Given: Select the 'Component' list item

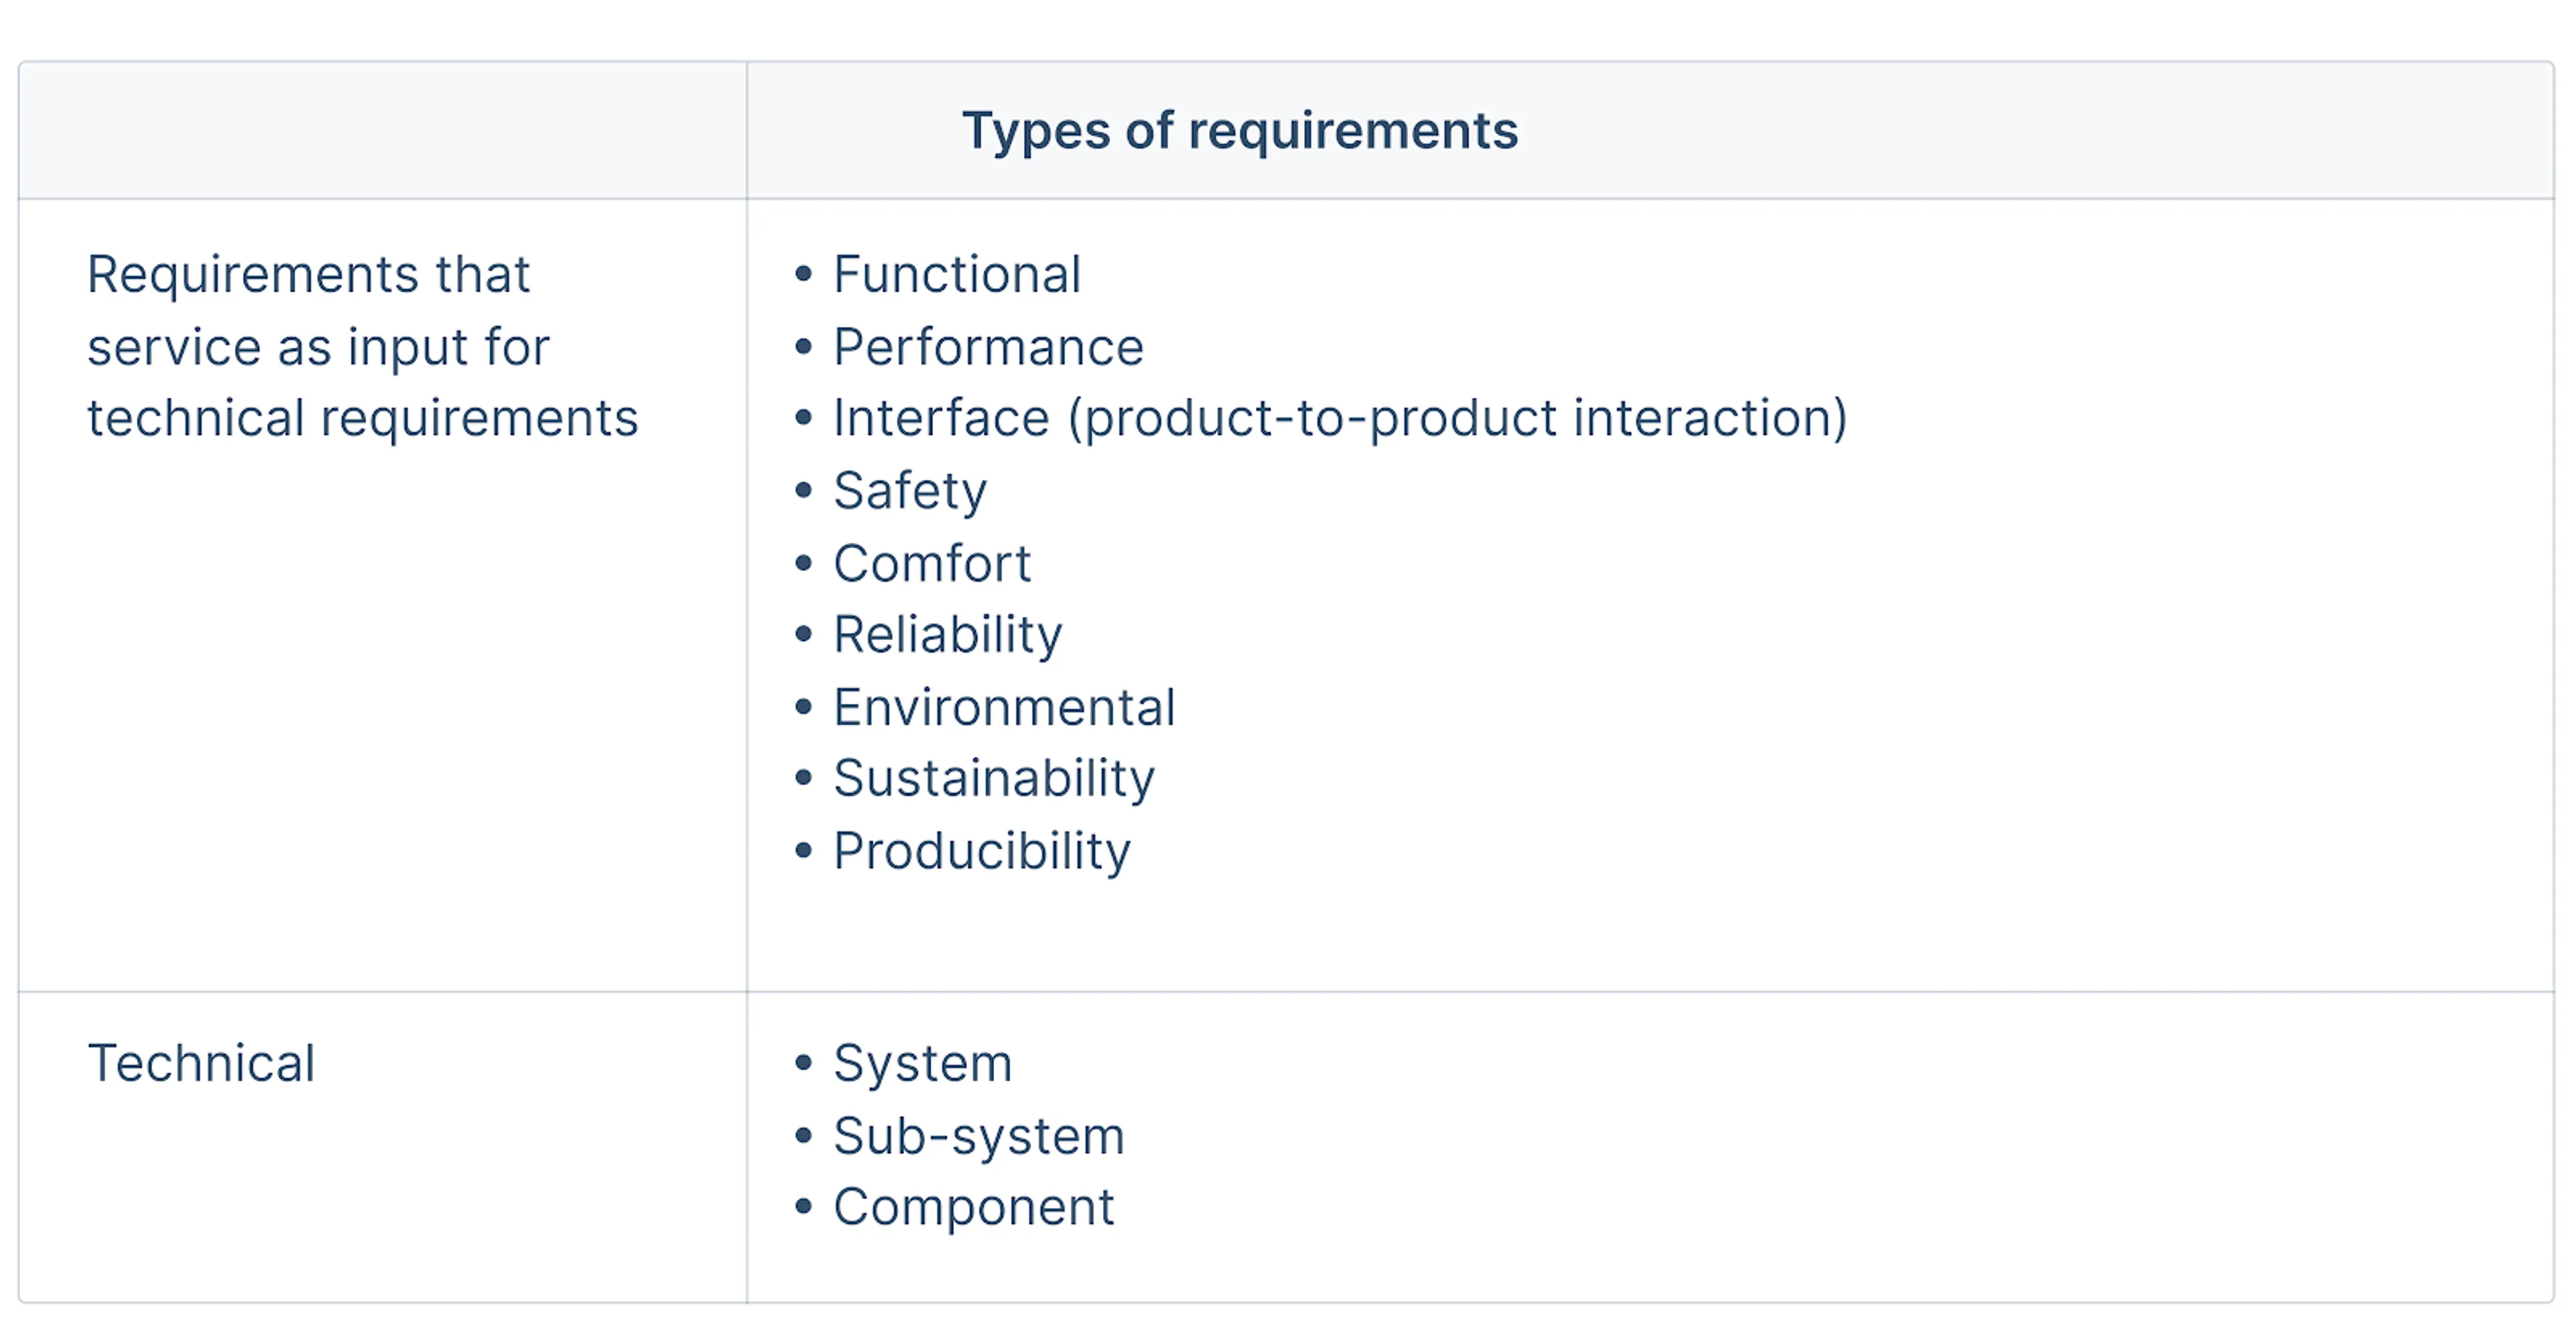Looking at the screenshot, I should 973,1207.
